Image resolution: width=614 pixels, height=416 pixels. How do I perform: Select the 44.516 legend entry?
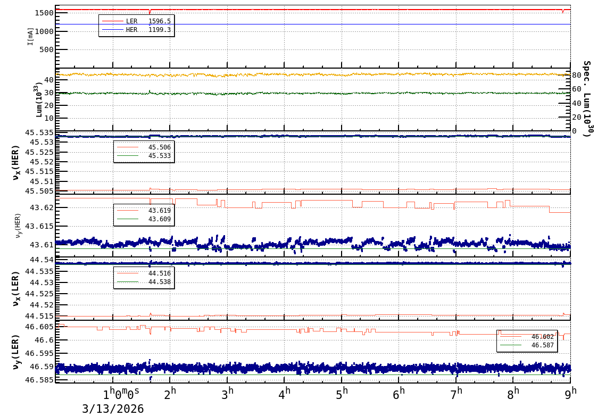pyautogui.click(x=144, y=273)
